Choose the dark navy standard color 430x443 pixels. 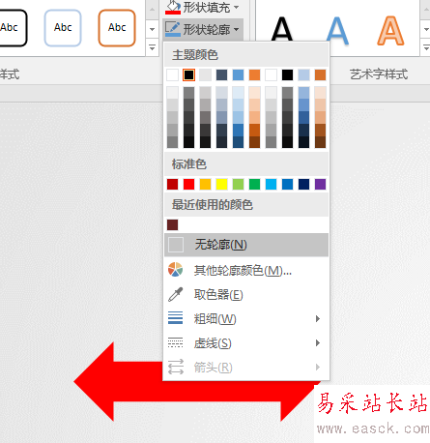(303, 184)
